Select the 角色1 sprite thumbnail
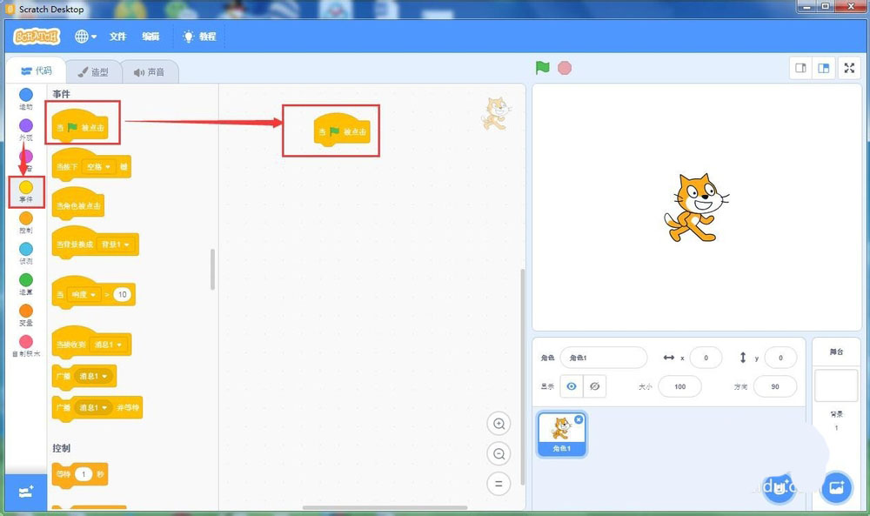Image resolution: width=870 pixels, height=516 pixels. point(561,432)
